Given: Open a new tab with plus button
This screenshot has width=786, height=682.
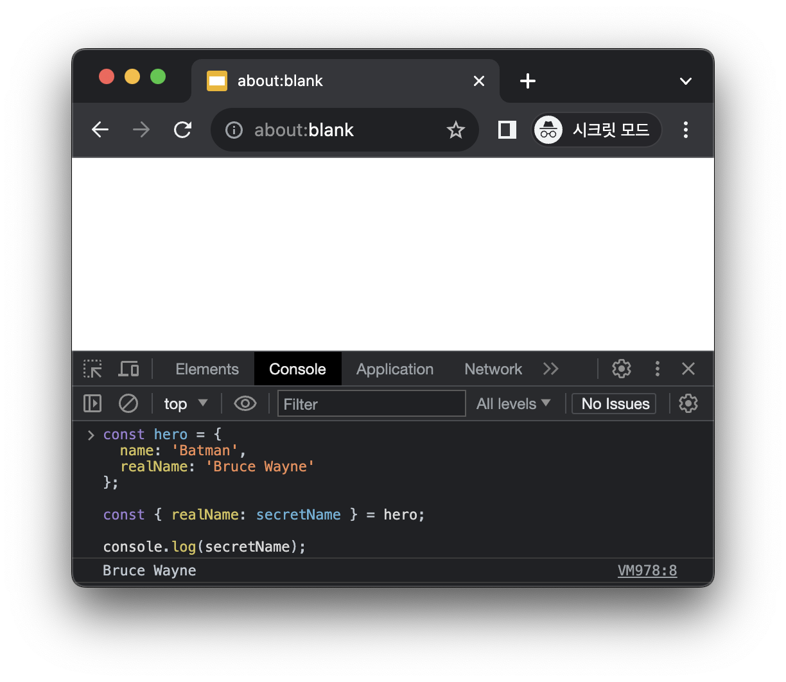Looking at the screenshot, I should point(528,81).
